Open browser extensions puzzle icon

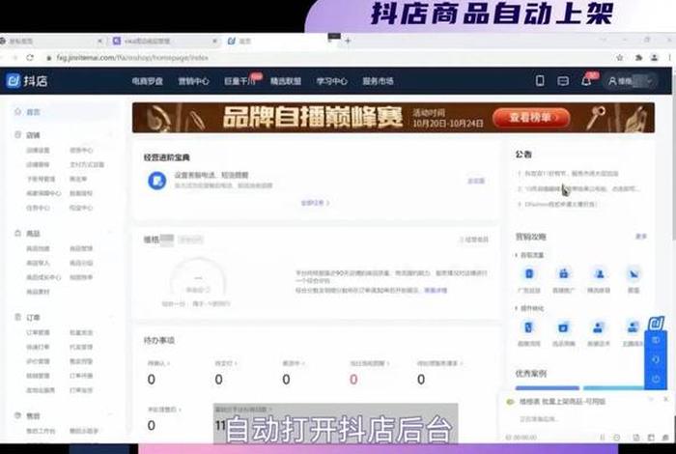pyautogui.click(x=638, y=57)
